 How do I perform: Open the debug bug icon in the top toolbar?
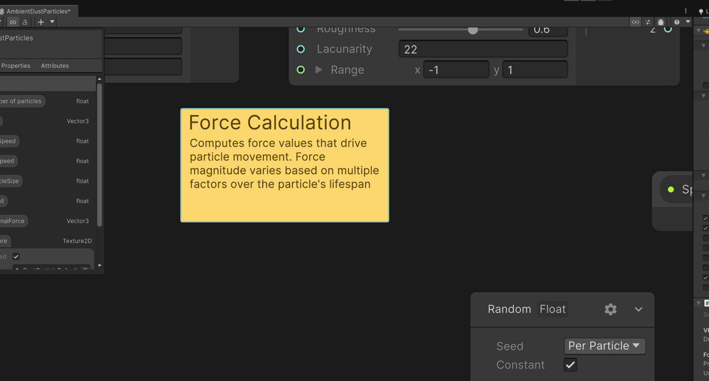click(x=661, y=22)
